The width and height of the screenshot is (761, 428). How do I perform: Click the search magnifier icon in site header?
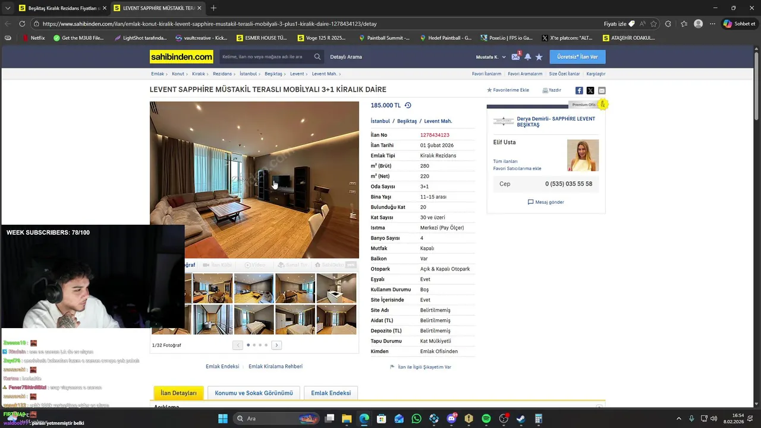coord(317,57)
